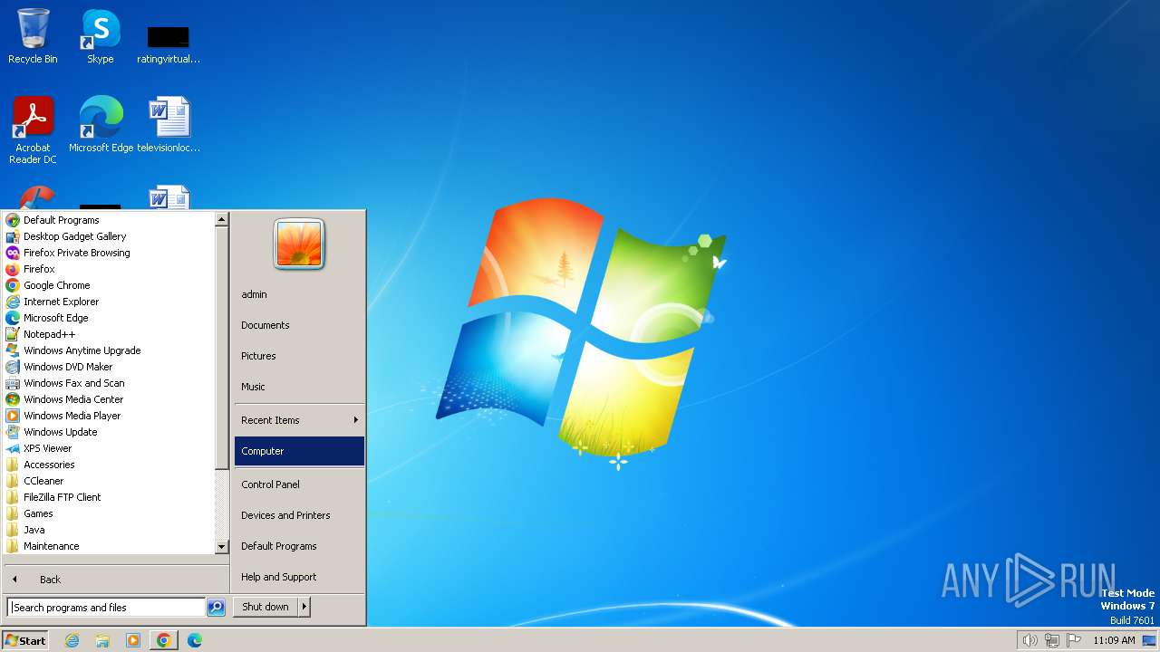The image size is (1160, 652).
Task: Launch Notepad++ from programs list
Action: (50, 334)
